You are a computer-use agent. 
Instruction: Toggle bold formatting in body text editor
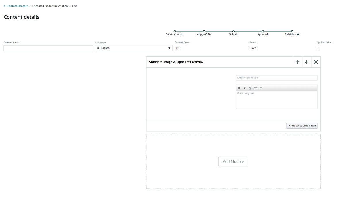239,88
